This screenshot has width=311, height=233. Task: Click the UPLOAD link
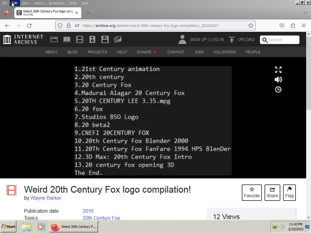point(246,39)
